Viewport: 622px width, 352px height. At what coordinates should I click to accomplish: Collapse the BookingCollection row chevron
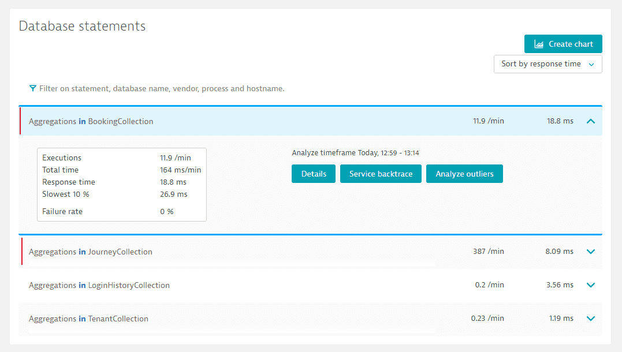point(591,121)
